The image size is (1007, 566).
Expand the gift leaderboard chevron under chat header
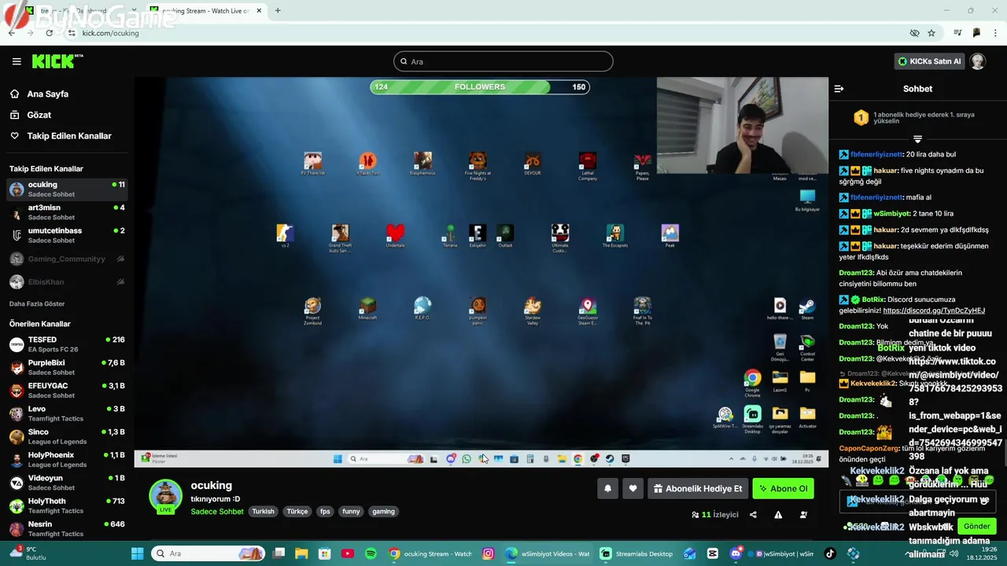[917, 139]
